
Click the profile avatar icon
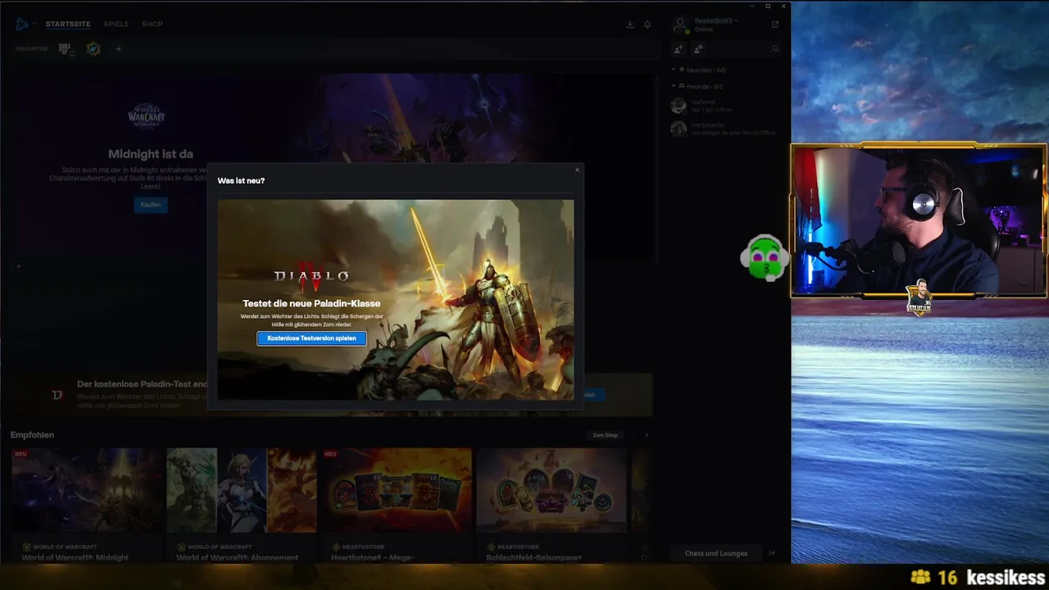coord(679,24)
